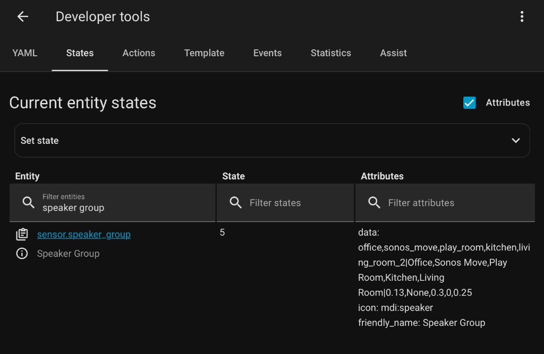Screen dimensions: 544x354
Task: Copy entity ID with clipboard icon
Action: pos(22,235)
